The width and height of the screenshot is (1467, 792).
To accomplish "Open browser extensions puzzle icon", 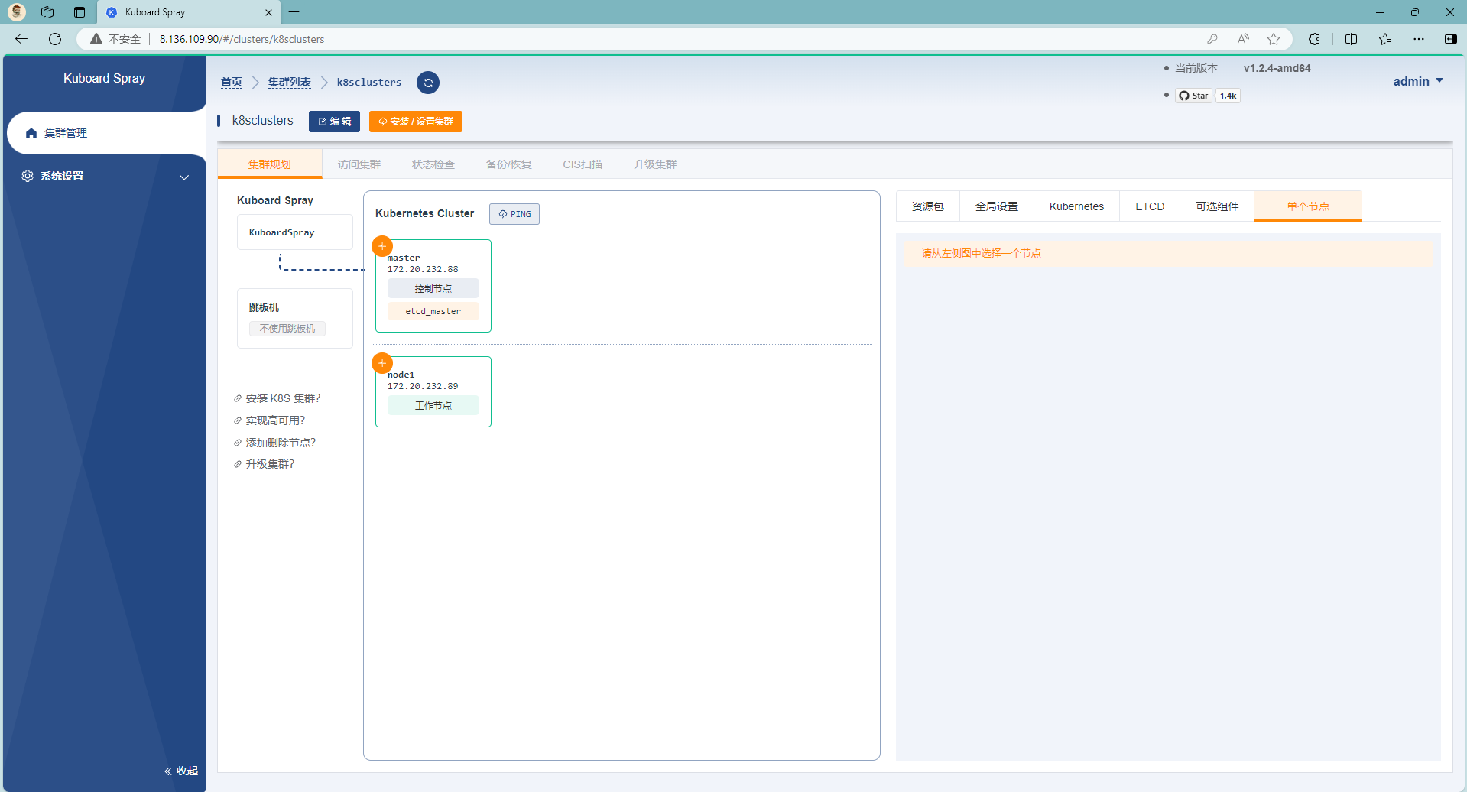I will click(1314, 39).
